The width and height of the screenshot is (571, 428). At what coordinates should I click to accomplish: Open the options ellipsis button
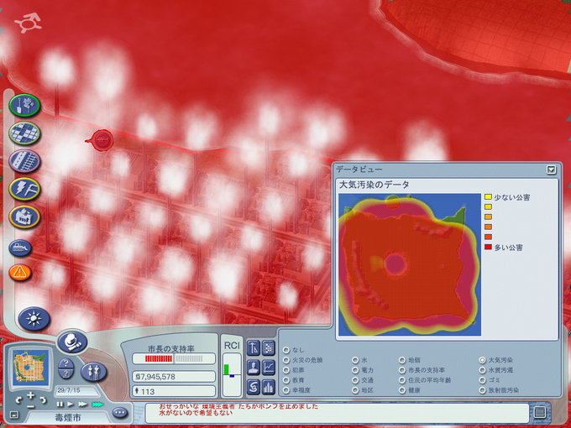click(120, 413)
